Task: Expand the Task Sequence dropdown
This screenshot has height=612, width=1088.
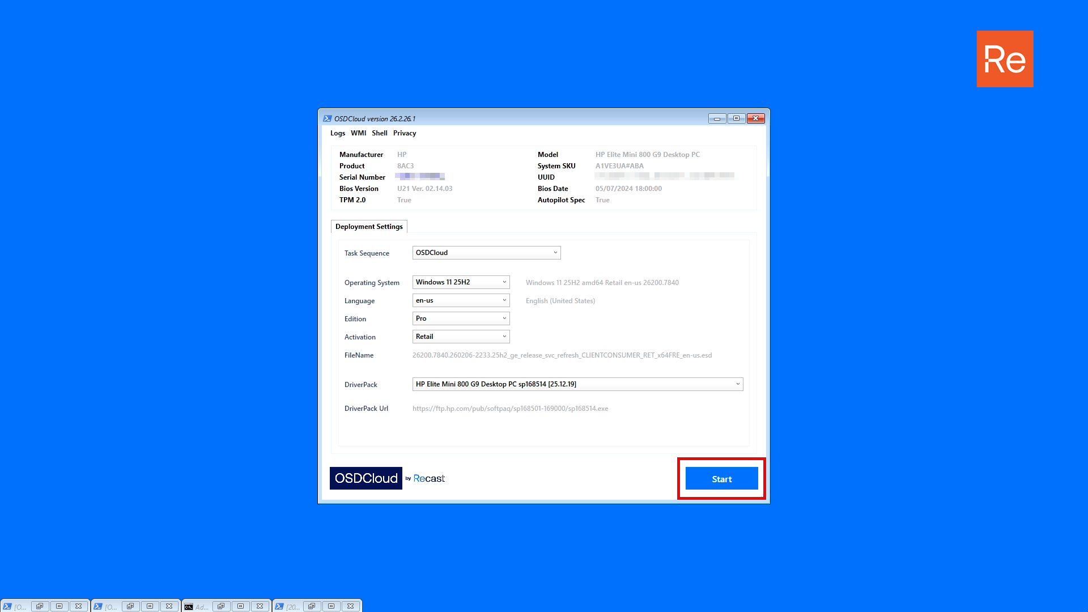Action: click(555, 253)
